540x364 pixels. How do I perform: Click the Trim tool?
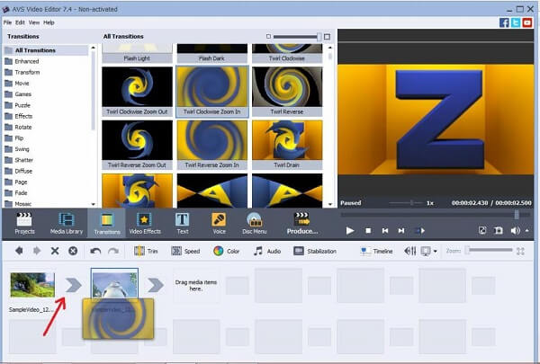coord(146,251)
